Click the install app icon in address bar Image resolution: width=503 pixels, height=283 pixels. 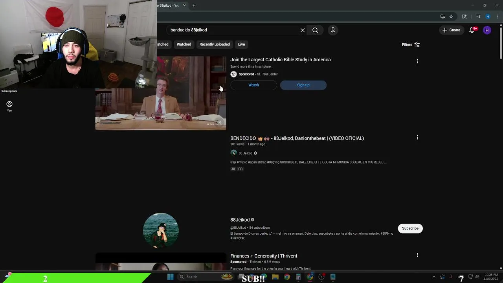442,17
